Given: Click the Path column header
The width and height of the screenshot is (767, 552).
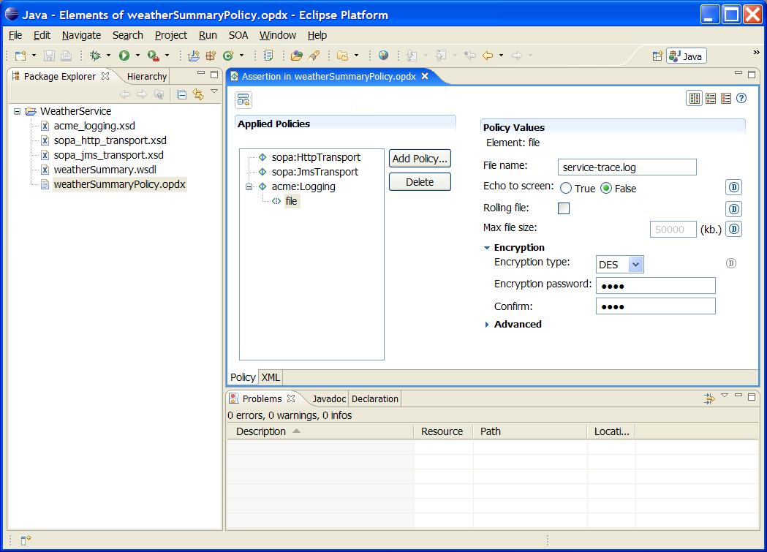Looking at the screenshot, I should [x=530, y=431].
